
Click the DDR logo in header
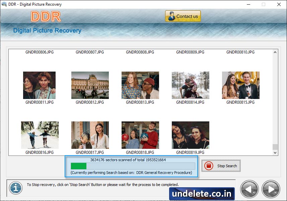click(46, 16)
